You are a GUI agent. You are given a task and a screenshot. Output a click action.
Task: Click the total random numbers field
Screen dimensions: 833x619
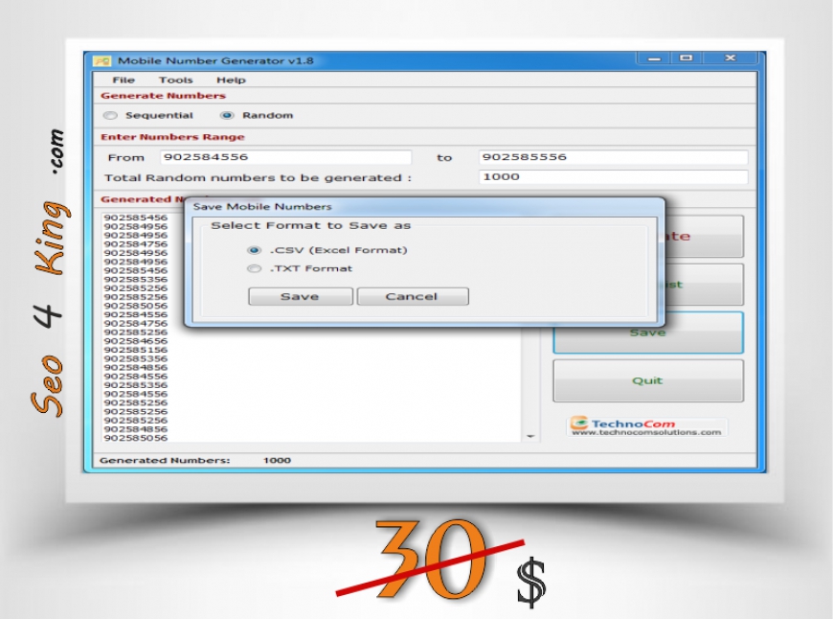(613, 177)
